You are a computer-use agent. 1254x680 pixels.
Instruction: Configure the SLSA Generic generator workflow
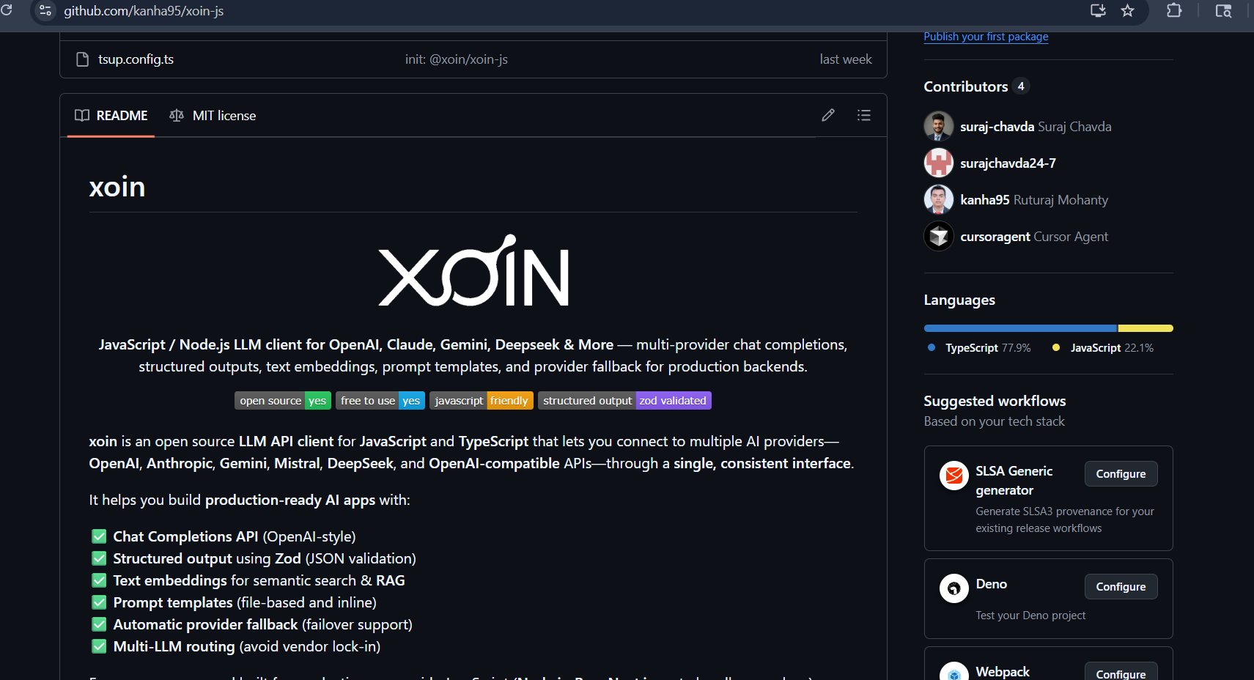(x=1121, y=474)
